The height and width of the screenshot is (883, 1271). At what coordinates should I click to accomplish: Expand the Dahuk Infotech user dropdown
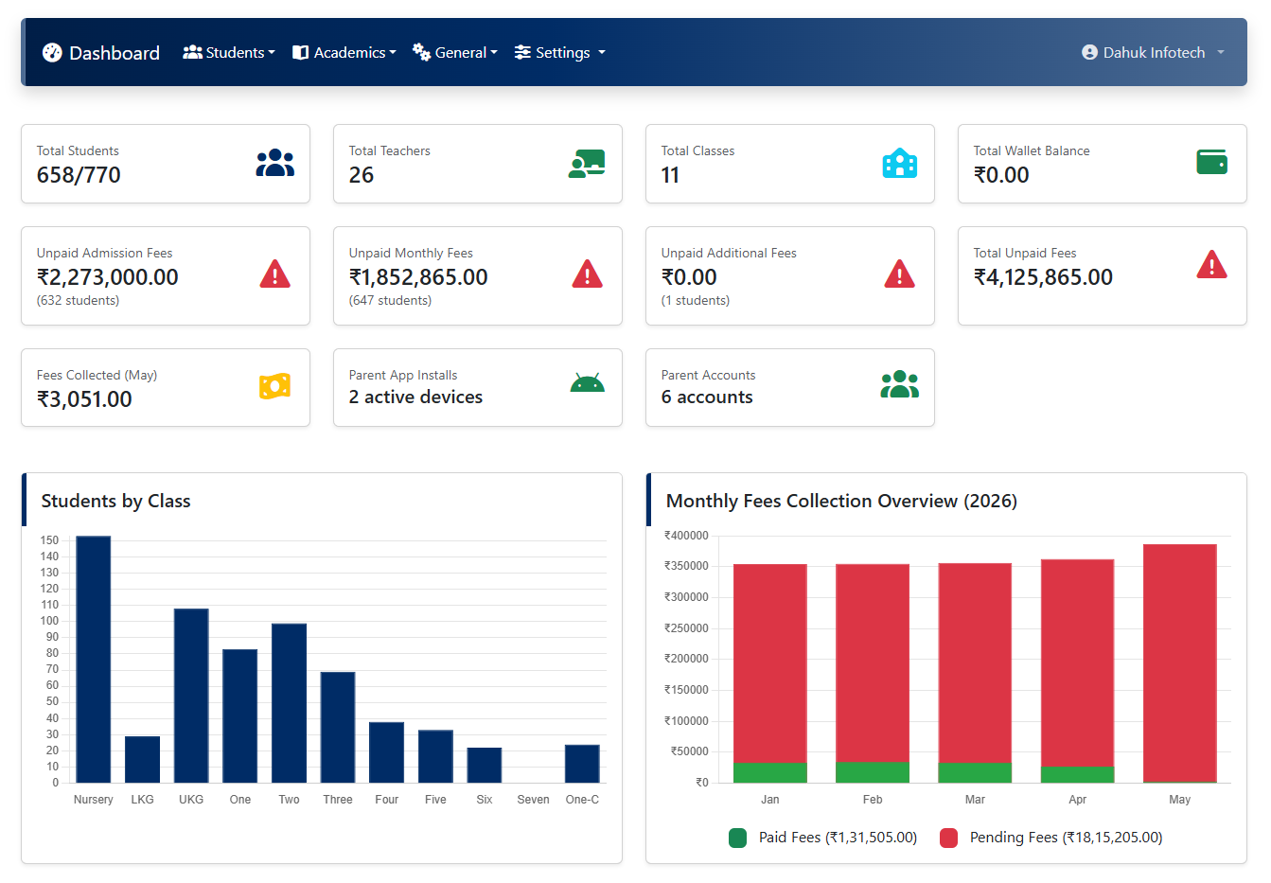[x=1153, y=52]
